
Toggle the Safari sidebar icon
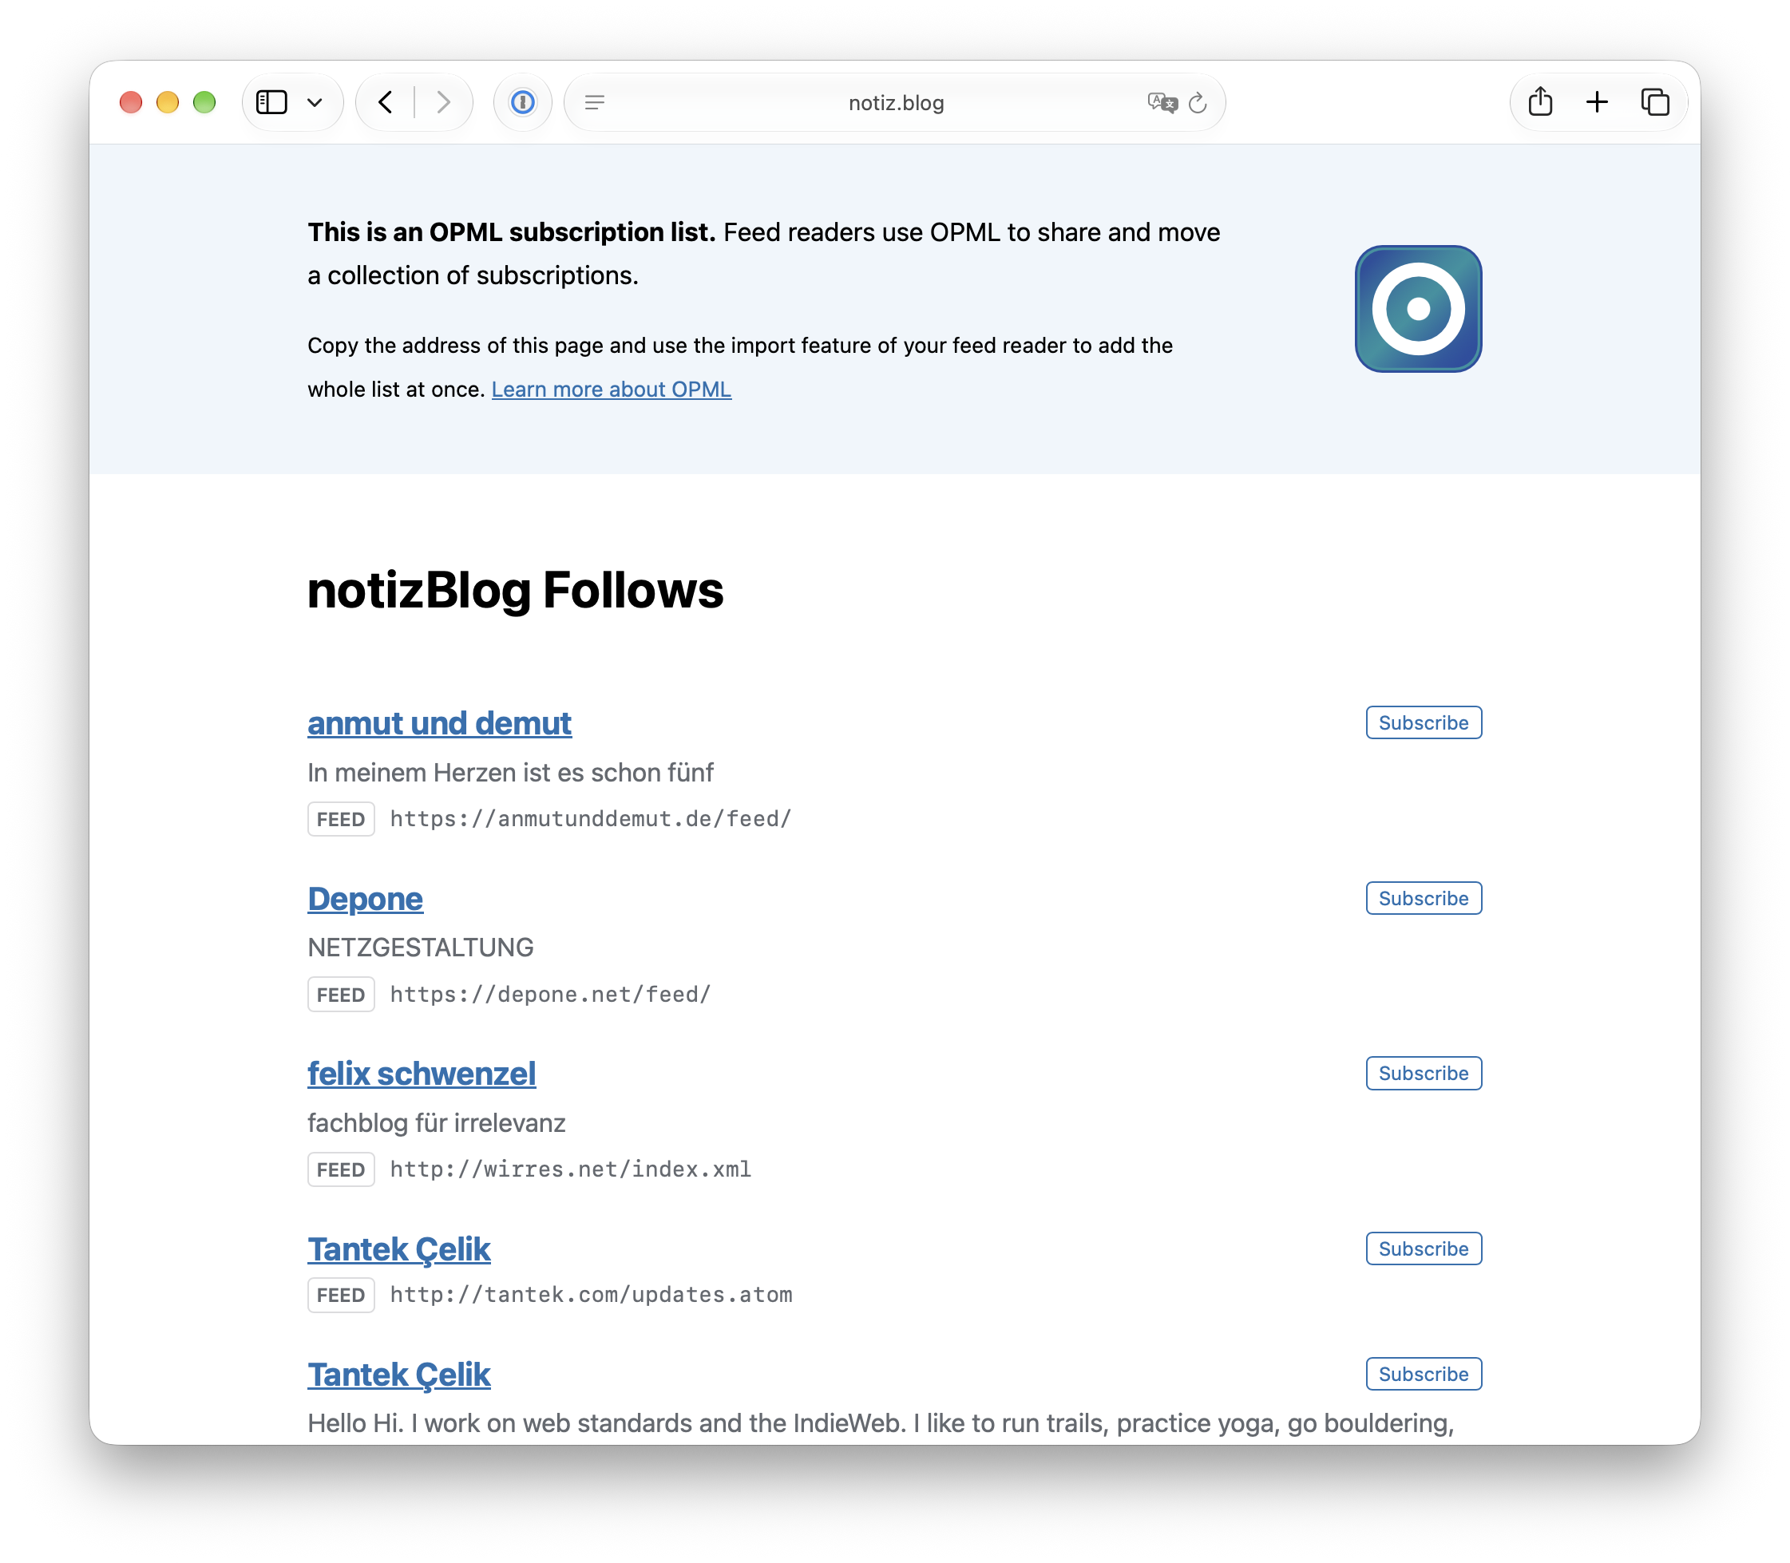(271, 102)
